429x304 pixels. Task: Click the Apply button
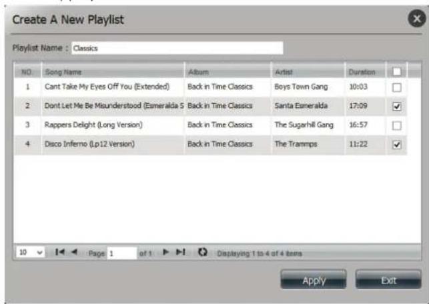[314, 280]
